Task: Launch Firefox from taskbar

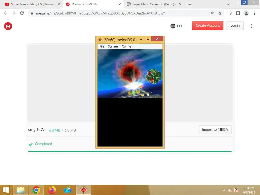Action: coord(52,190)
